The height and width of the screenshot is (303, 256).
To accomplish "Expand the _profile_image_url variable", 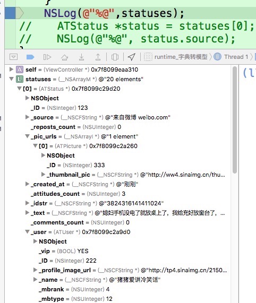I will pyautogui.click(x=35, y=270).
